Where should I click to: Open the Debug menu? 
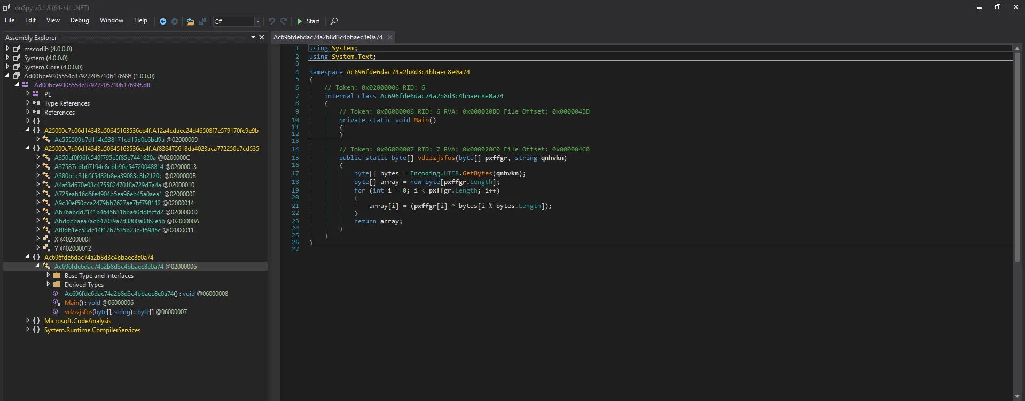pos(80,20)
